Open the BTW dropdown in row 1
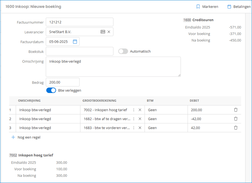The width and height of the screenshot is (252, 183). coord(166,110)
